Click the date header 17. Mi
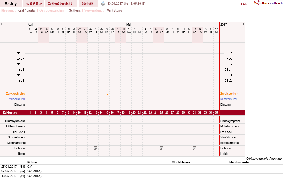Screen dimensions: 283x185 click(217, 30)
